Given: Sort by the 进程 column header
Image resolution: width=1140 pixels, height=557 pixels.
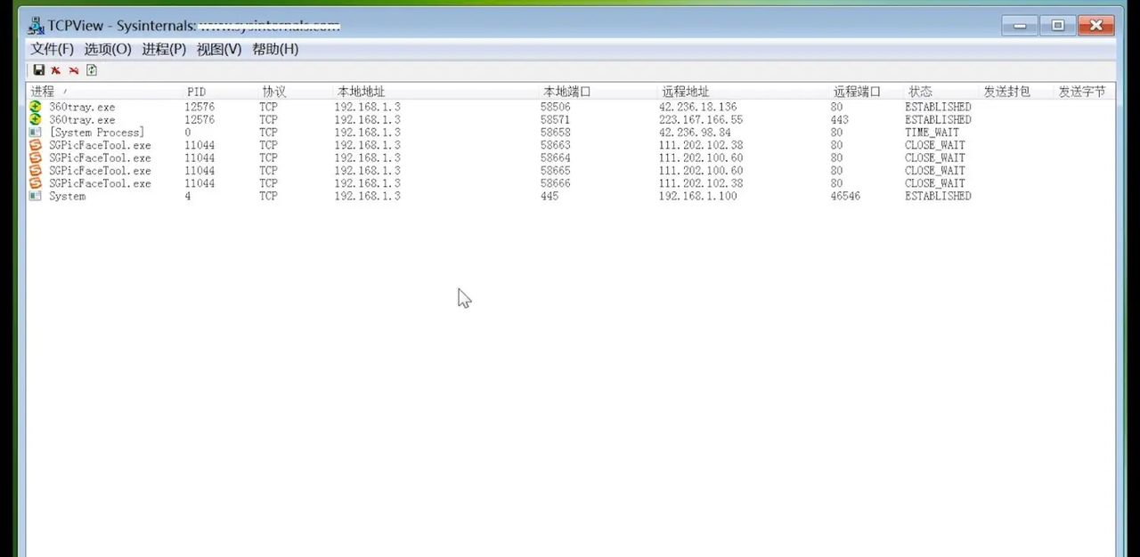Looking at the screenshot, I should tap(104, 92).
